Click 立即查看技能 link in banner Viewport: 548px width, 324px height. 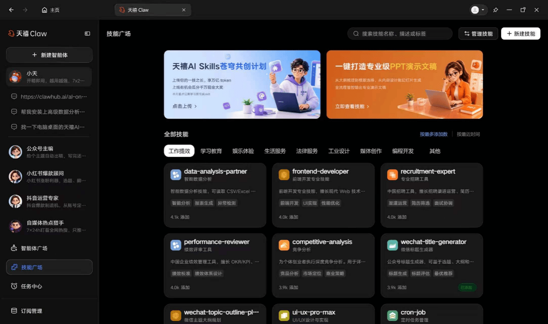[x=352, y=106]
